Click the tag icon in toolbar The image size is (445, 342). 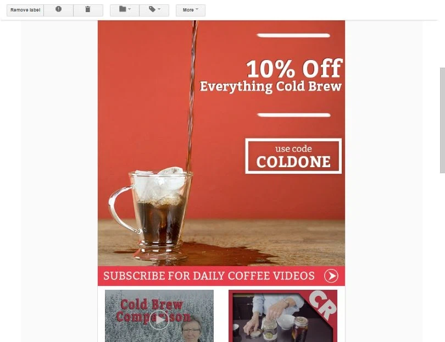click(152, 9)
